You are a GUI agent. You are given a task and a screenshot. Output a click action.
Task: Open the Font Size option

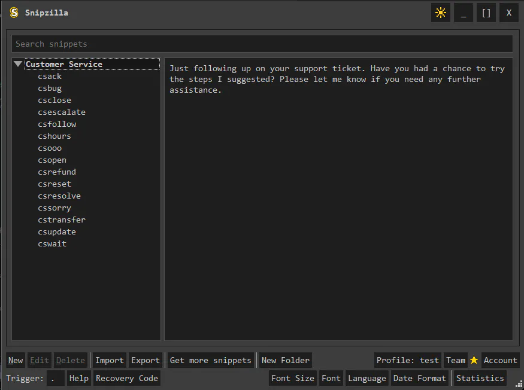293,378
